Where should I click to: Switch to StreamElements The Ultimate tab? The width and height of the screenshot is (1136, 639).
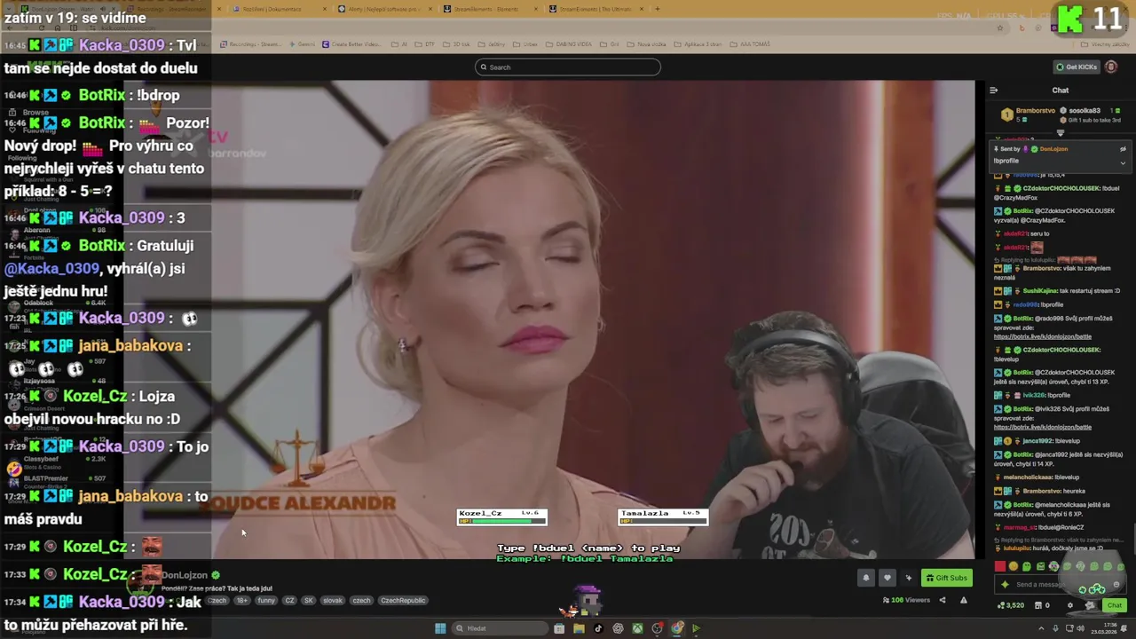click(595, 9)
